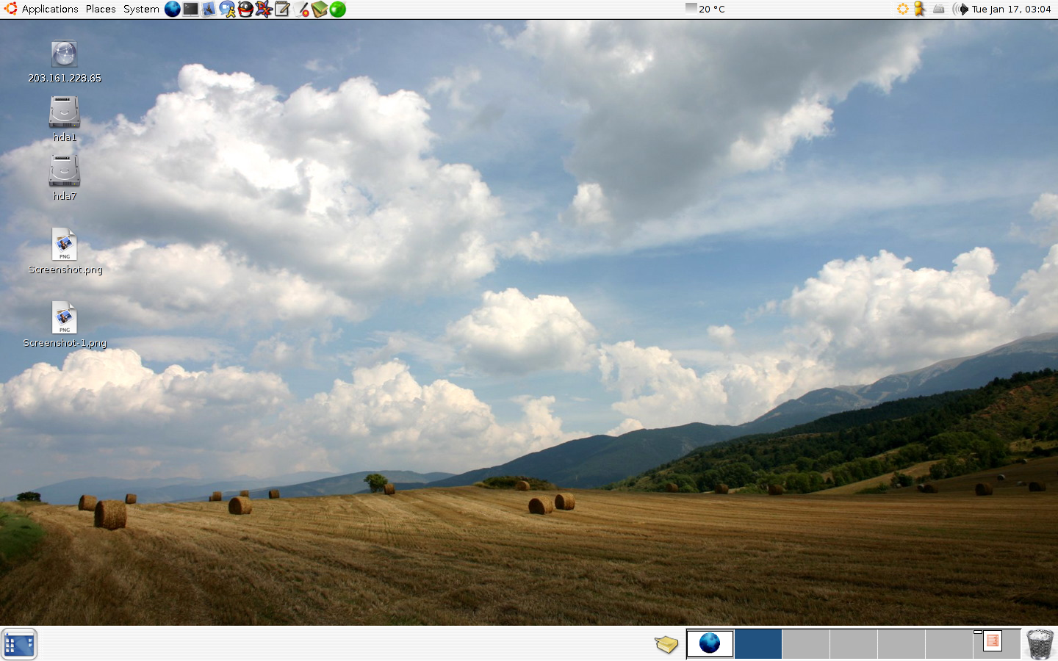Select the Screenshot.png file icon
1058x661 pixels.
[x=65, y=245]
